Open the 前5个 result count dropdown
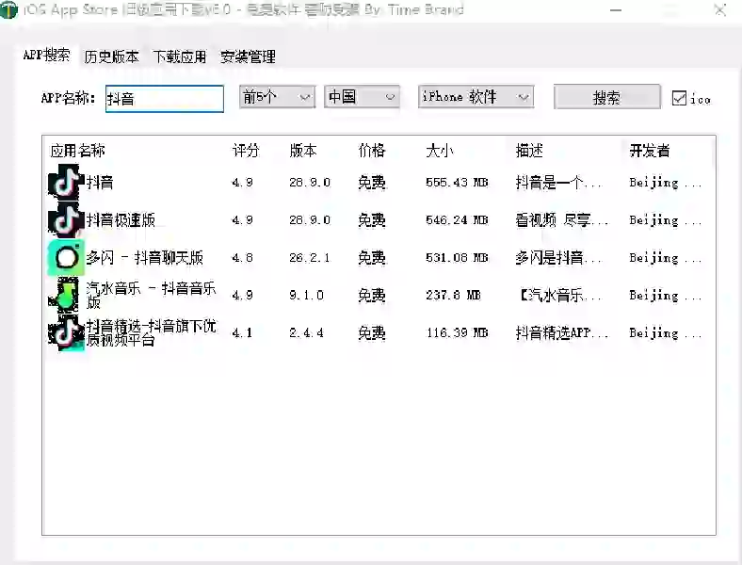This screenshot has width=742, height=565. [277, 97]
